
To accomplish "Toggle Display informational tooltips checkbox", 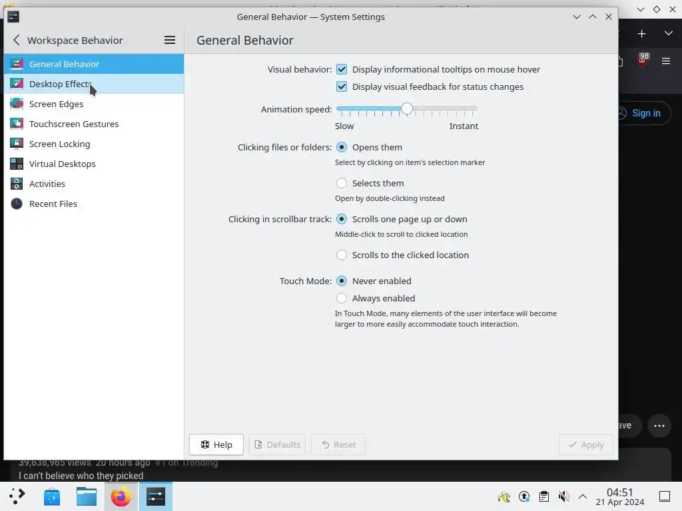I will [x=342, y=69].
